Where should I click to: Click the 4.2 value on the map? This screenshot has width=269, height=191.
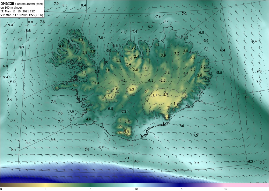coord(59,57)
